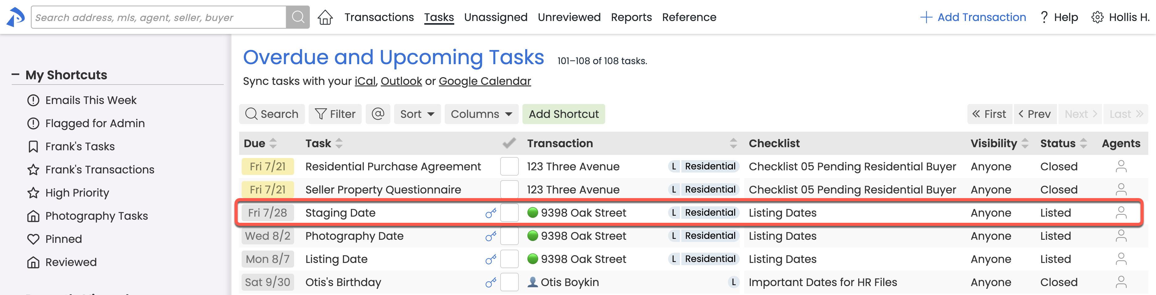Open the Google Calendar sync link
The height and width of the screenshot is (295, 1156).
click(485, 81)
